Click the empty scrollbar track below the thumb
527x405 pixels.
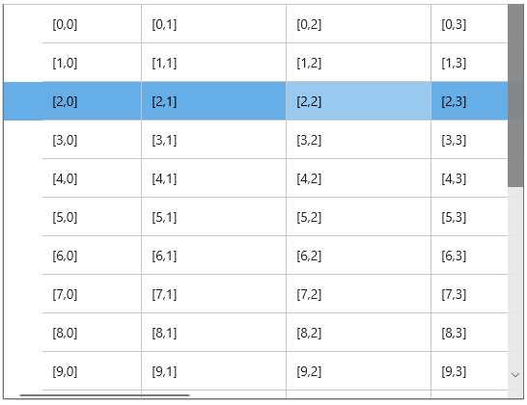point(515,277)
